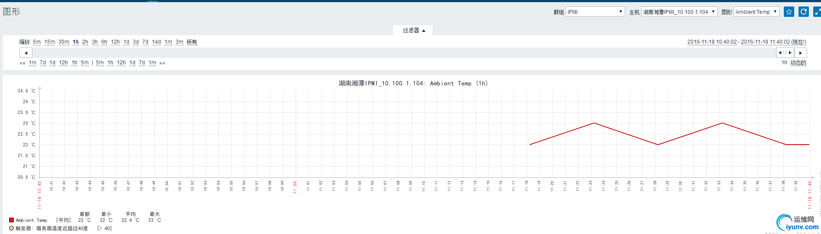The height and width of the screenshot is (234, 821).
Task: Set zoom to 12h
Action: (115, 42)
